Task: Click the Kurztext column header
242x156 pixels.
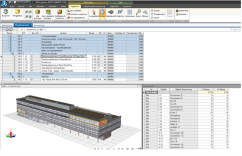Action: point(63,33)
